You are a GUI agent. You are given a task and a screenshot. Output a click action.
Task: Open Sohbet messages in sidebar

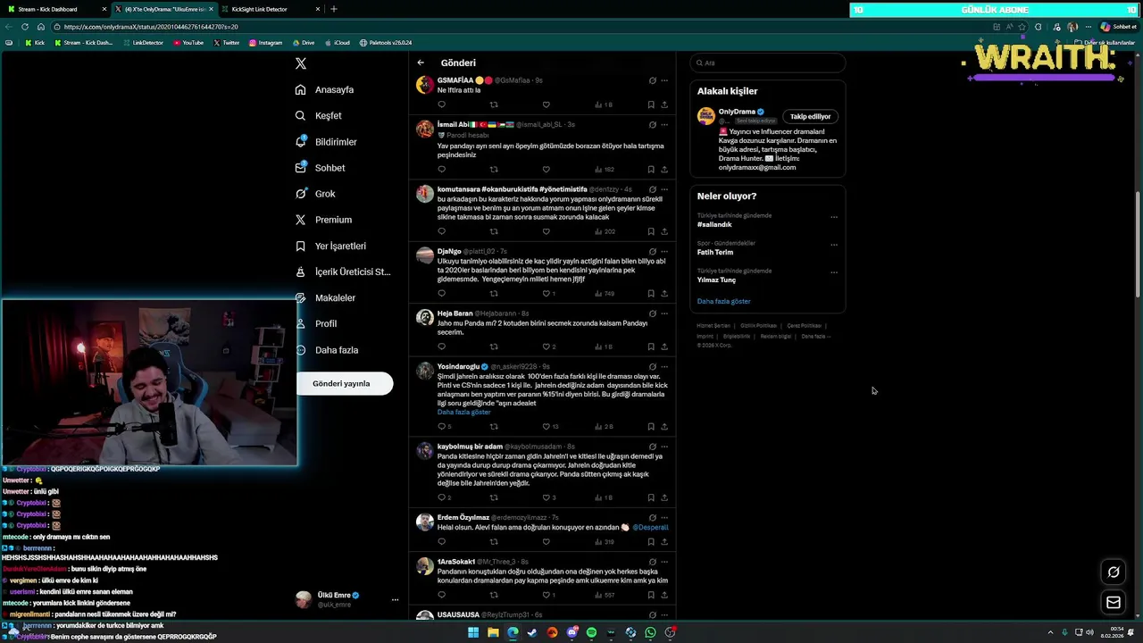tap(321, 168)
